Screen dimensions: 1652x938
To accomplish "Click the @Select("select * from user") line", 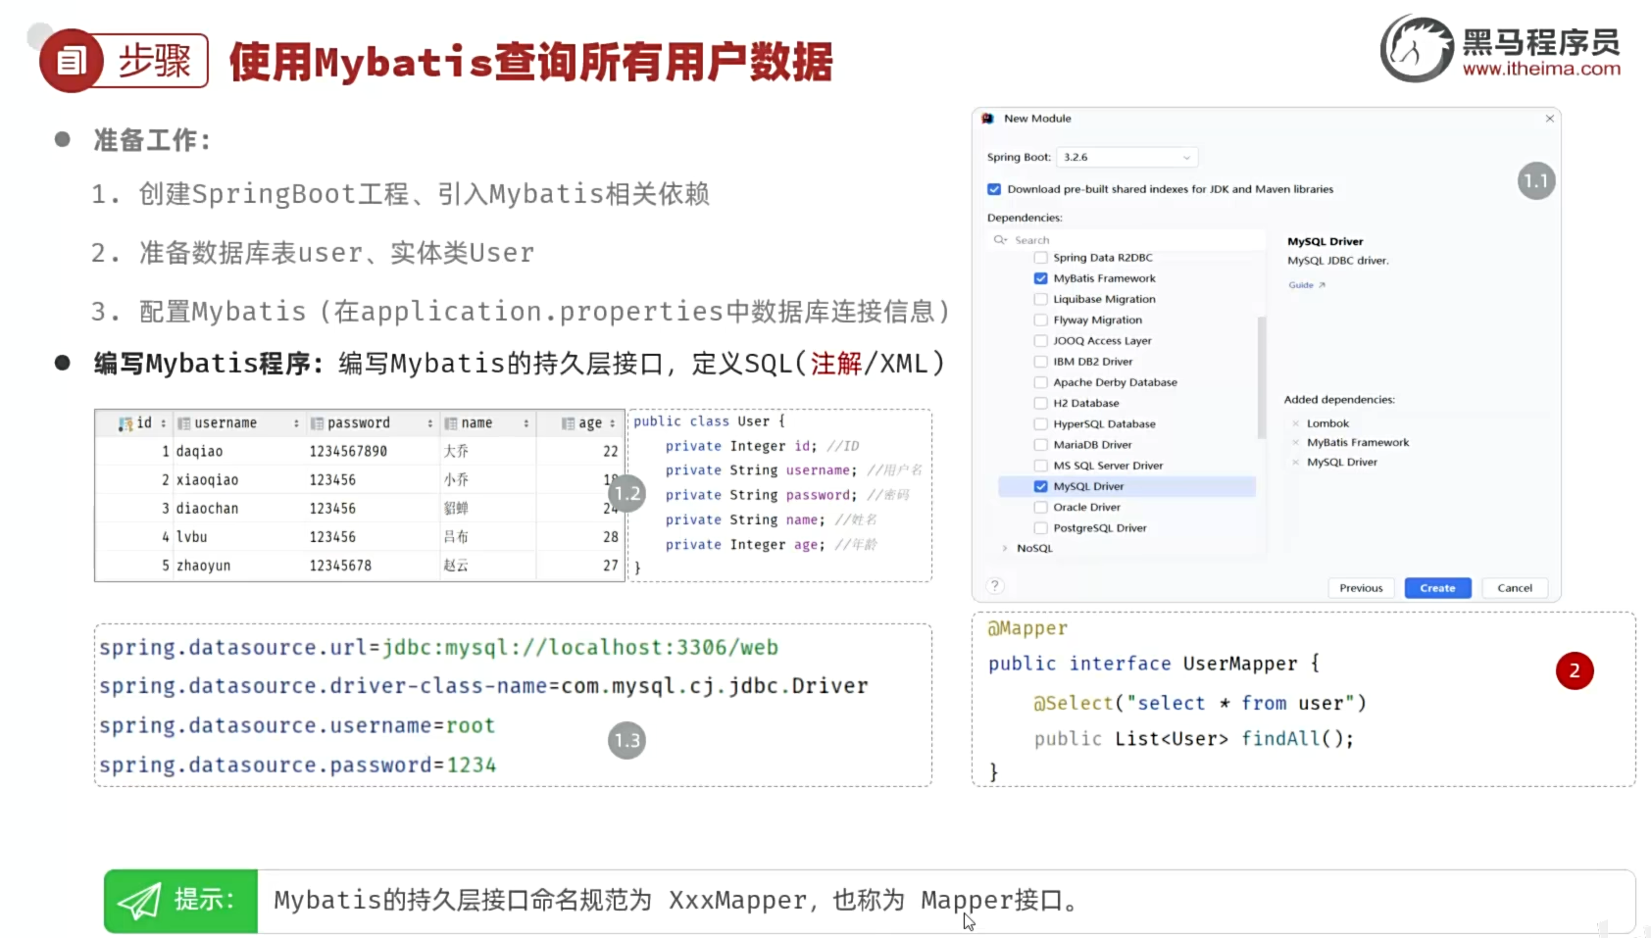I will point(1199,704).
